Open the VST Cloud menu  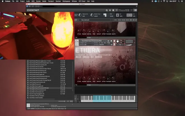click(82, 1)
